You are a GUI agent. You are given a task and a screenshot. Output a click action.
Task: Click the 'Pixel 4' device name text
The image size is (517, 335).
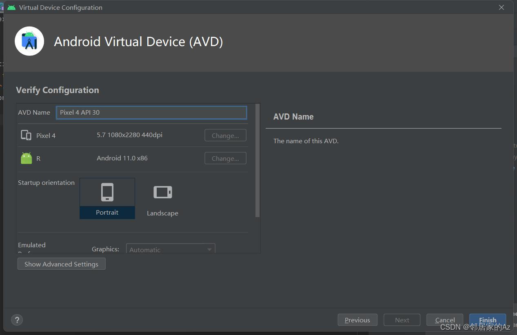click(x=46, y=135)
